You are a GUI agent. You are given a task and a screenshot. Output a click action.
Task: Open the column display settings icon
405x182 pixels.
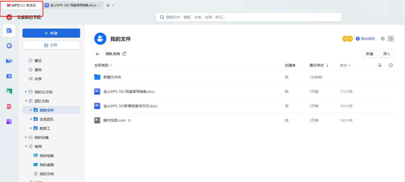click(x=380, y=66)
